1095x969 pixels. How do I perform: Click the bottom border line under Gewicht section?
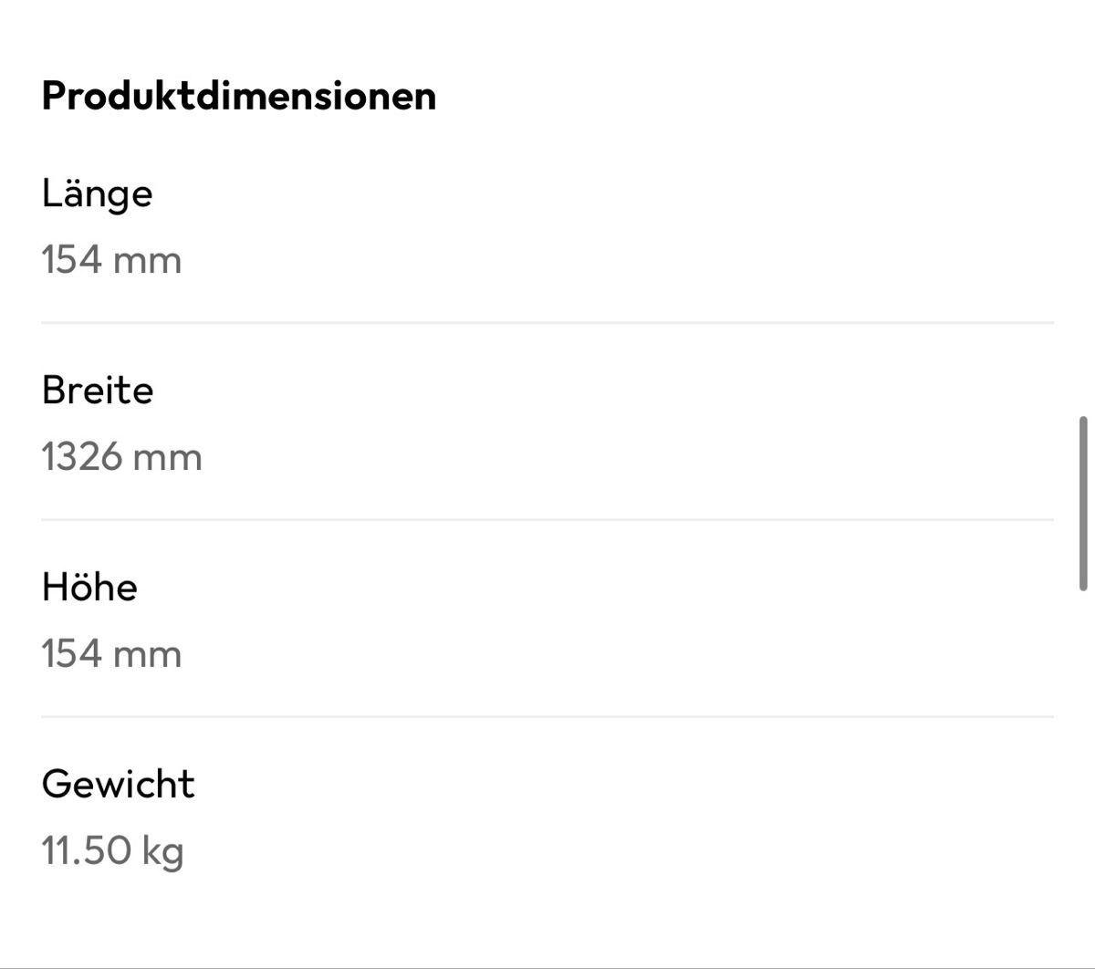(547, 967)
